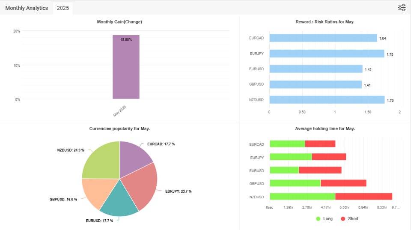Click the Monthly Gain(Change) chart title
This screenshot has height=230, width=411.
[119, 22]
